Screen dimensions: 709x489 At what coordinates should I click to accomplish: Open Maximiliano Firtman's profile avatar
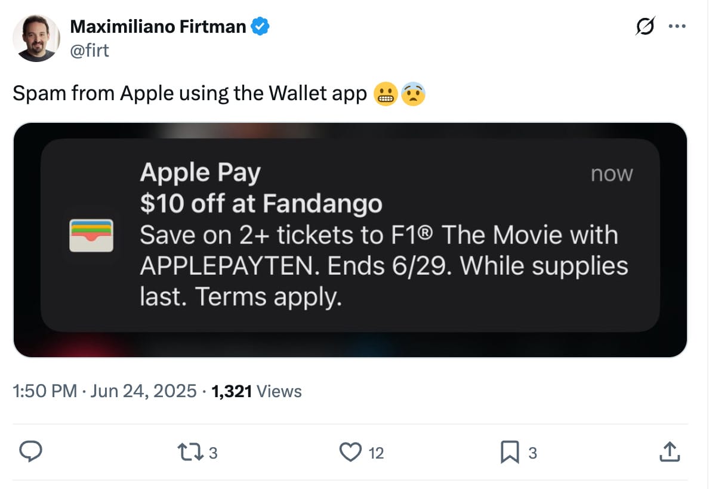coord(36,38)
